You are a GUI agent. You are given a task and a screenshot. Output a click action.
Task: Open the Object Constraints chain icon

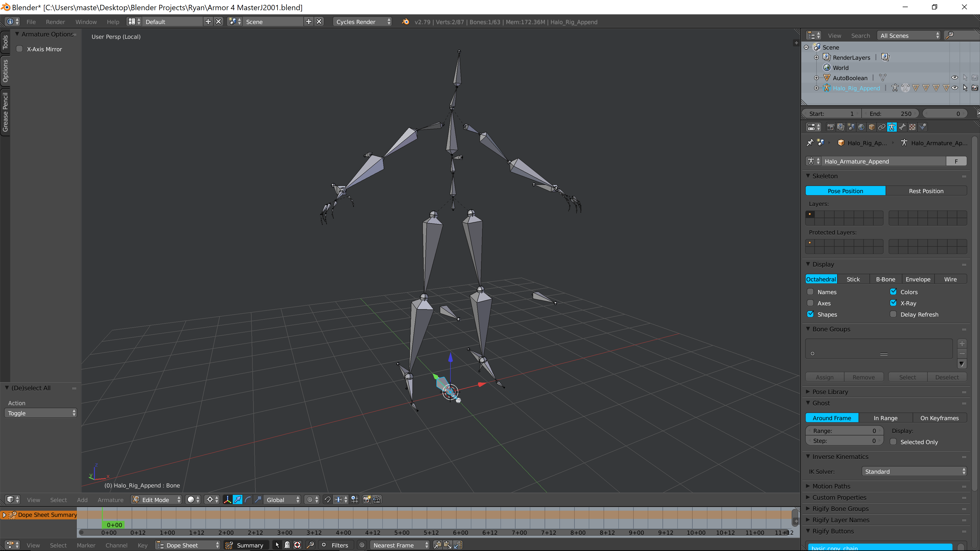coord(881,127)
